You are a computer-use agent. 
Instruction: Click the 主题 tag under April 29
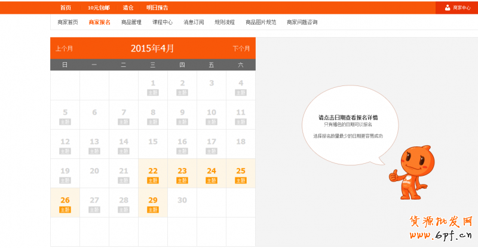tap(153, 209)
